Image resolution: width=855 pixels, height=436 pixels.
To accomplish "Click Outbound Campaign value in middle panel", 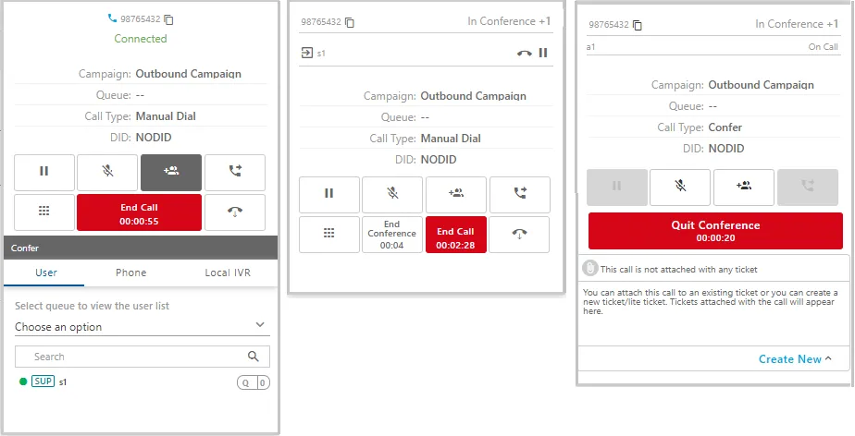I will click(474, 96).
